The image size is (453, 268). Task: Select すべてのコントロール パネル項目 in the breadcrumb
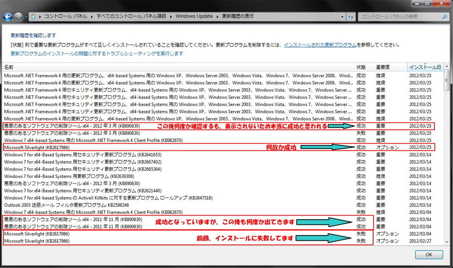[131, 17]
